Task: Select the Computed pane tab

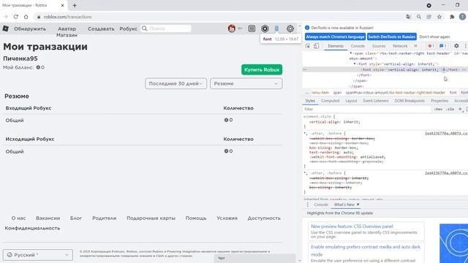Action: (x=330, y=101)
